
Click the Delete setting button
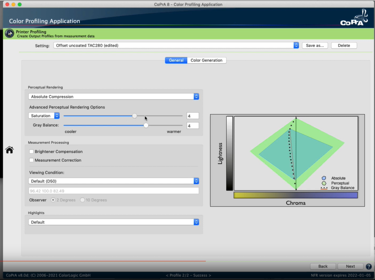344,46
